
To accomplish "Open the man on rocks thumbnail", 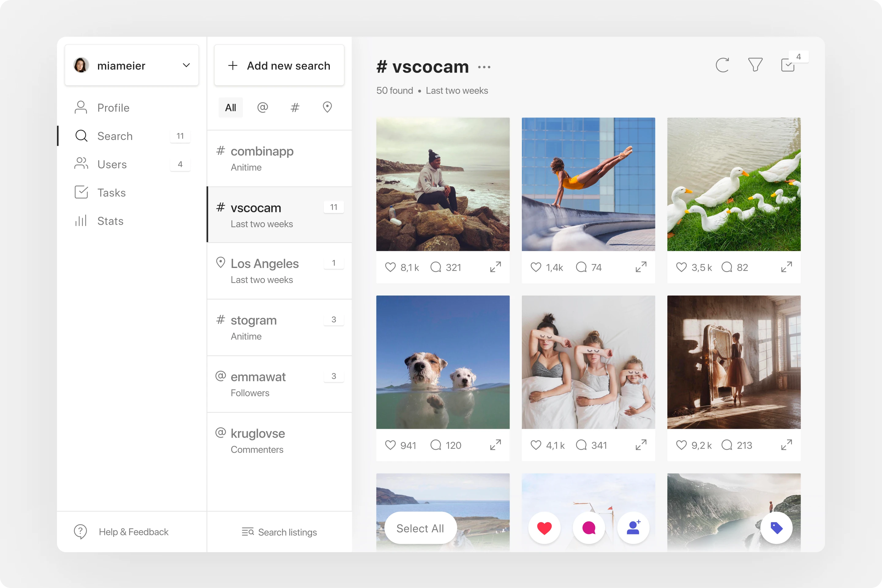I will tap(443, 184).
